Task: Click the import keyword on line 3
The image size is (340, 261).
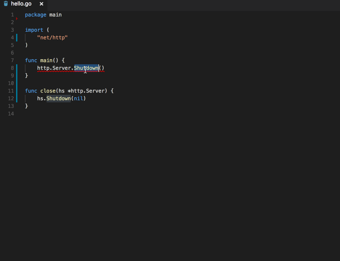Action: (x=34, y=30)
